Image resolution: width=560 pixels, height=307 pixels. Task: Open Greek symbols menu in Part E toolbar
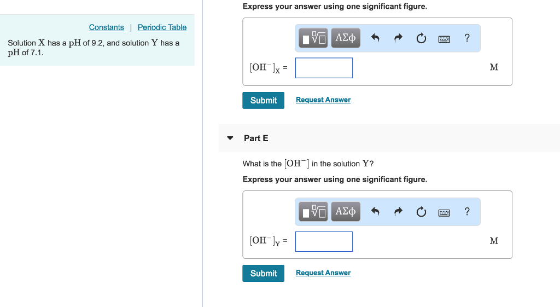pos(346,212)
